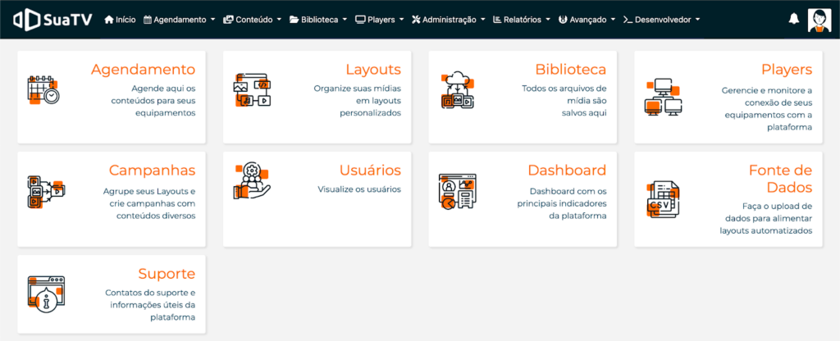The image size is (840, 341).
Task: Click the Campanhas flow icon
Action: [x=43, y=193]
